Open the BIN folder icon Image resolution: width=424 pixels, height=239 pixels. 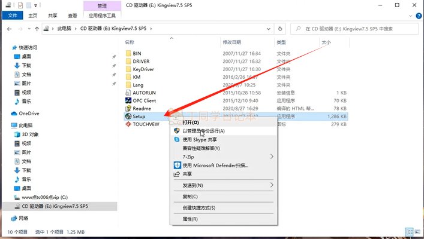(128, 53)
